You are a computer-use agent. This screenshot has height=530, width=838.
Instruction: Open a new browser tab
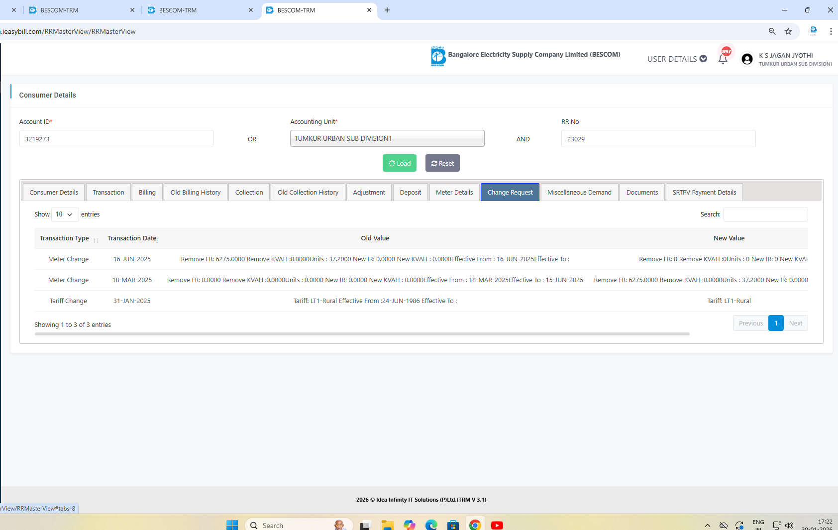click(387, 10)
